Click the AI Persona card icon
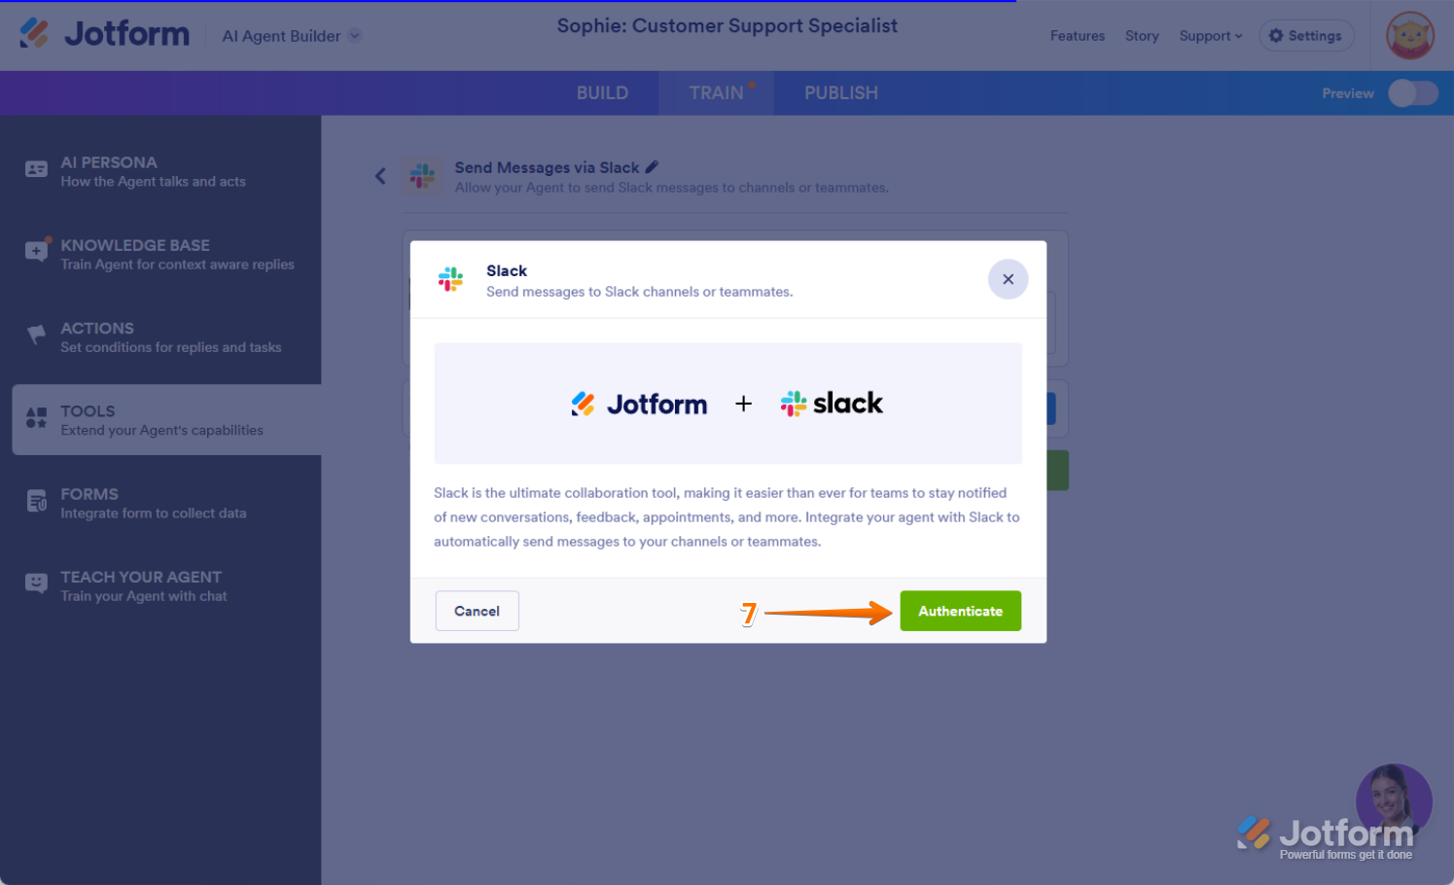The width and height of the screenshot is (1454, 885). 36,169
